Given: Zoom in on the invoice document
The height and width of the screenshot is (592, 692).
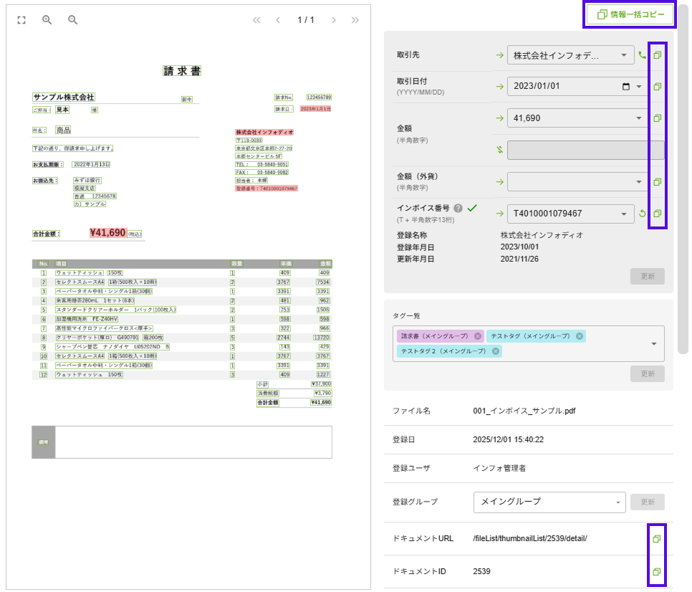Looking at the screenshot, I should pyautogui.click(x=47, y=20).
